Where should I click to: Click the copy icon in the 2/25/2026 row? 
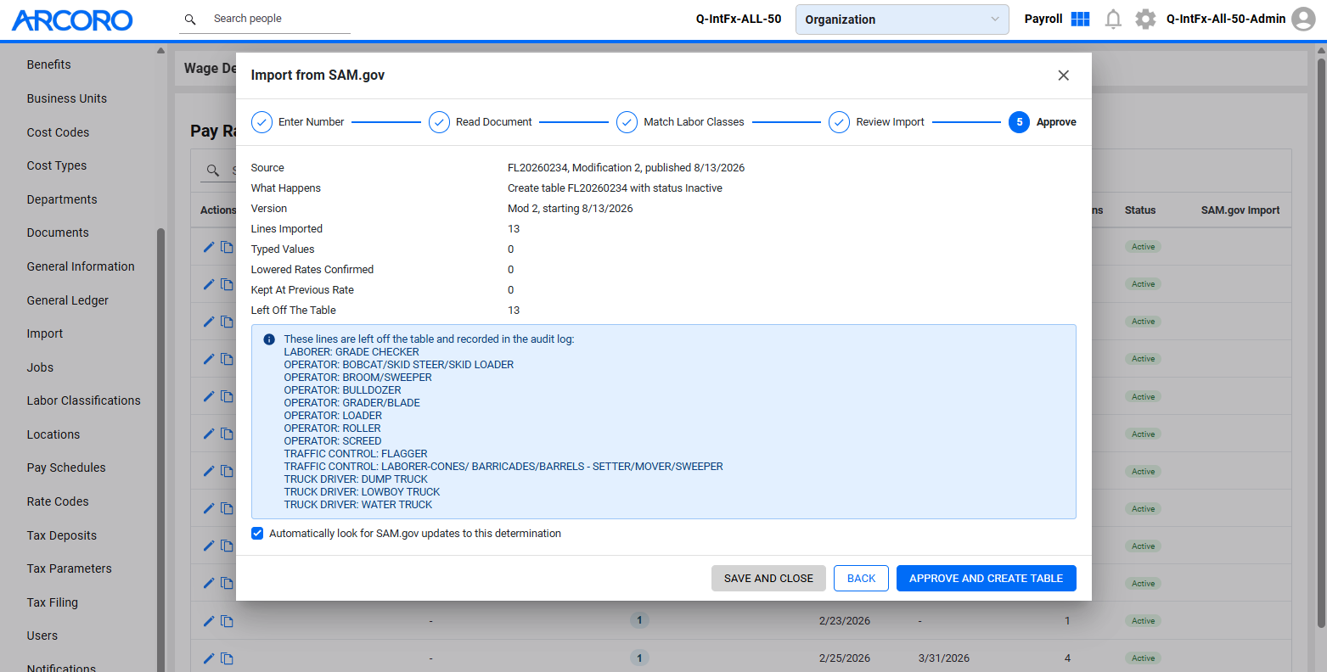[227, 658]
